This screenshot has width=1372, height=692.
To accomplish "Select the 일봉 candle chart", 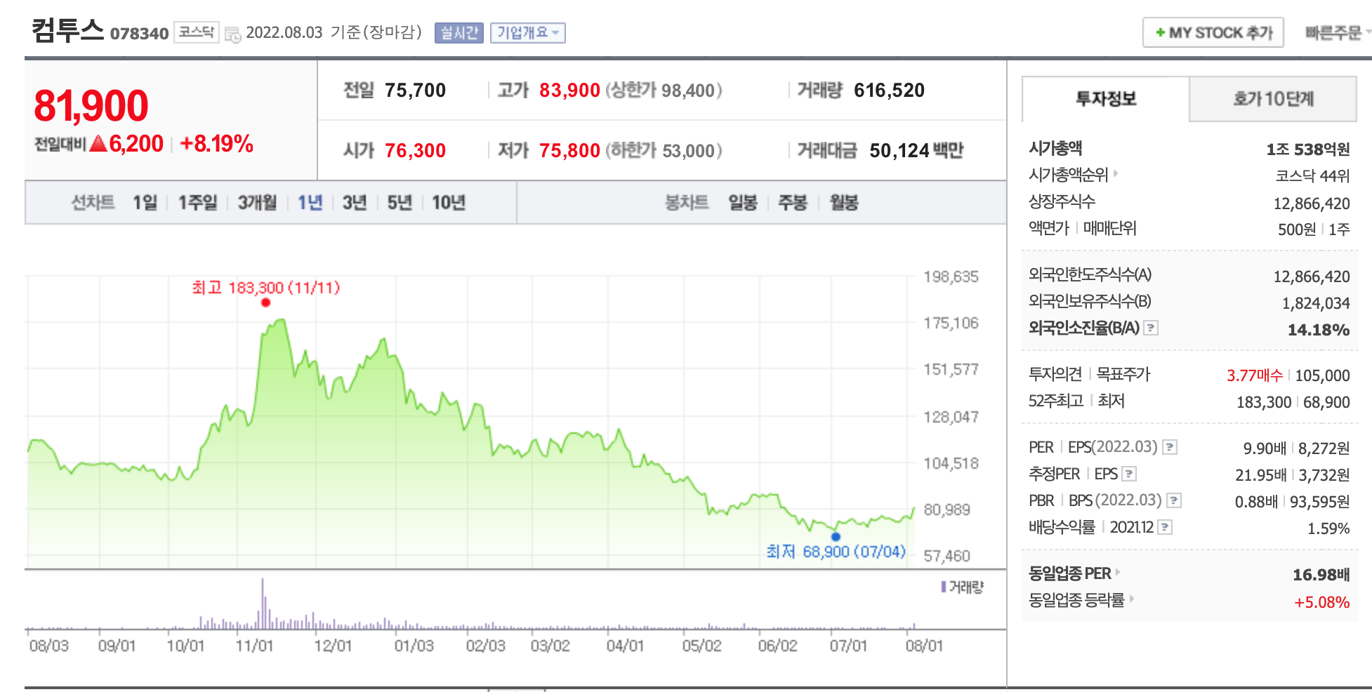I will point(743,203).
